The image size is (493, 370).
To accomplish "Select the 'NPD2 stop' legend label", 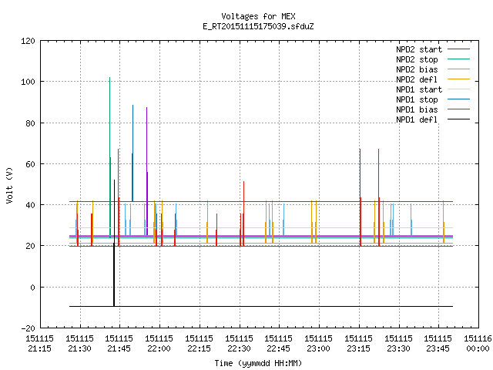I will (417, 59).
